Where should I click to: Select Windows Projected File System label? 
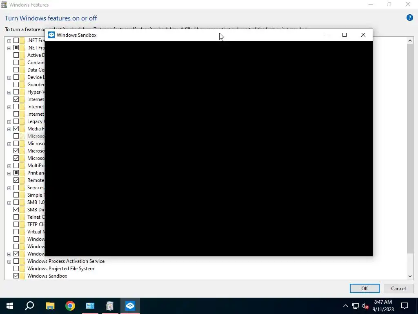point(61,269)
